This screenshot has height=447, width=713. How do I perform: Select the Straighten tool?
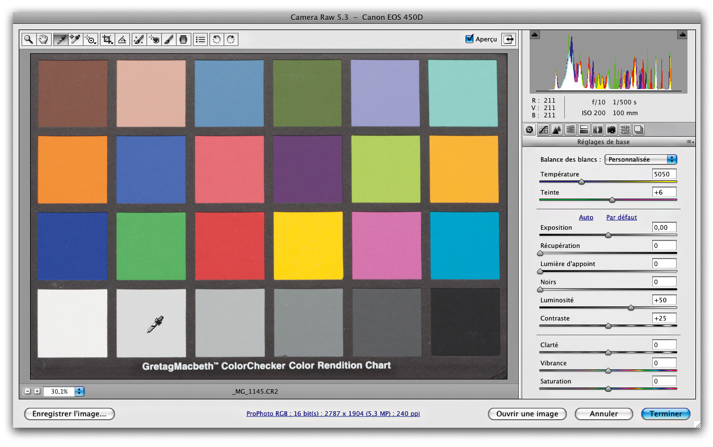coord(121,39)
